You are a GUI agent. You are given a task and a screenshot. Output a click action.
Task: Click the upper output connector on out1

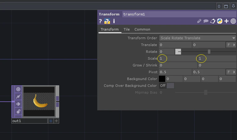click(x=57, y=98)
